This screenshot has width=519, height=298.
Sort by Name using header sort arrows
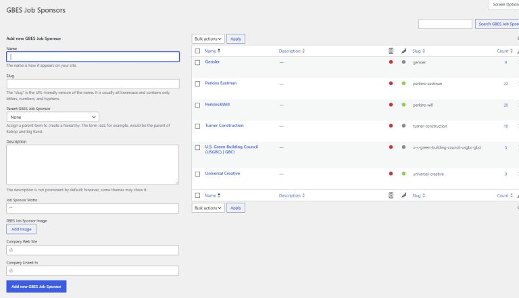point(219,51)
